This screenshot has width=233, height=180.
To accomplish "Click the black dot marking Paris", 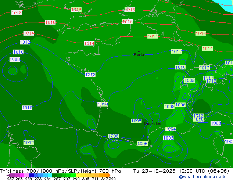I will [x=139, y=51].
